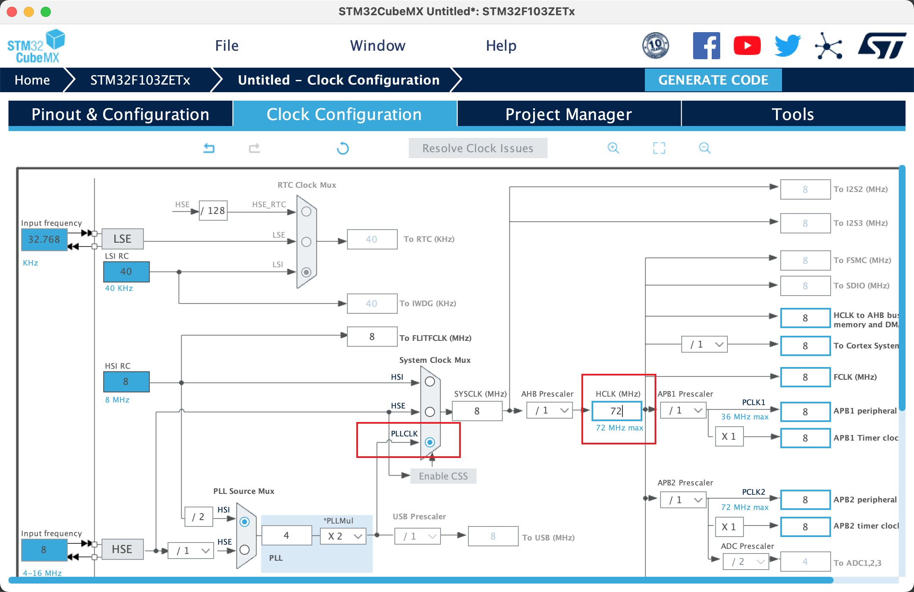The image size is (914, 592).
Task: Click the GENERATE CODE button
Action: click(x=713, y=80)
